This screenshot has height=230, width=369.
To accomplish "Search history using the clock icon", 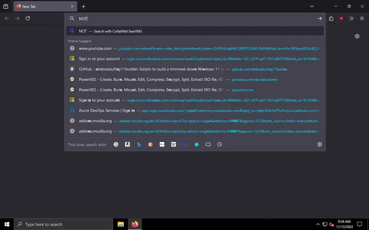I will pyautogui.click(x=220, y=145).
